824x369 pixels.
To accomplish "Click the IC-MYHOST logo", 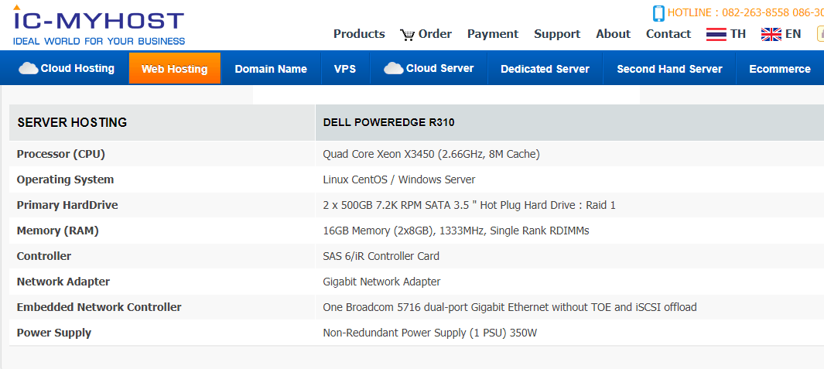I will coord(99,26).
